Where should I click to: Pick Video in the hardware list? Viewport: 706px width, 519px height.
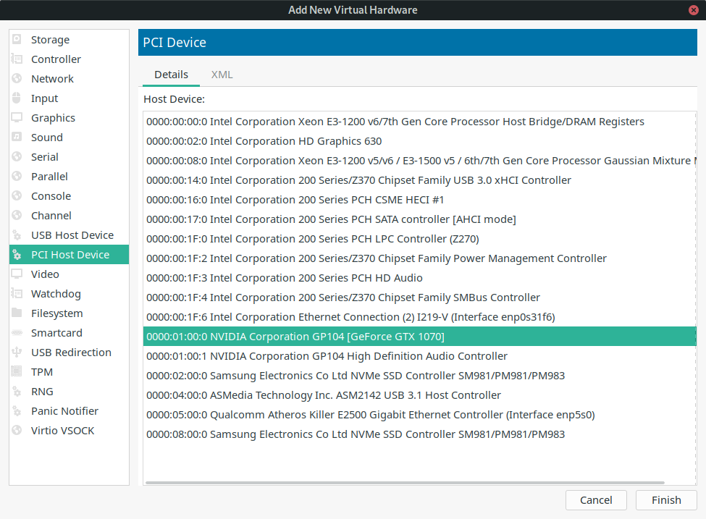45,274
